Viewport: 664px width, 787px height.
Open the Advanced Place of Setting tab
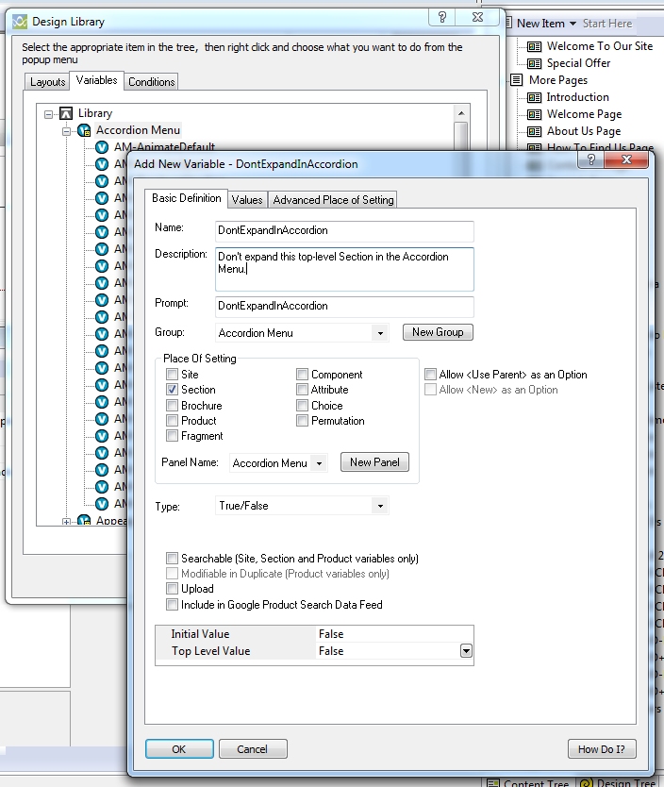click(333, 199)
